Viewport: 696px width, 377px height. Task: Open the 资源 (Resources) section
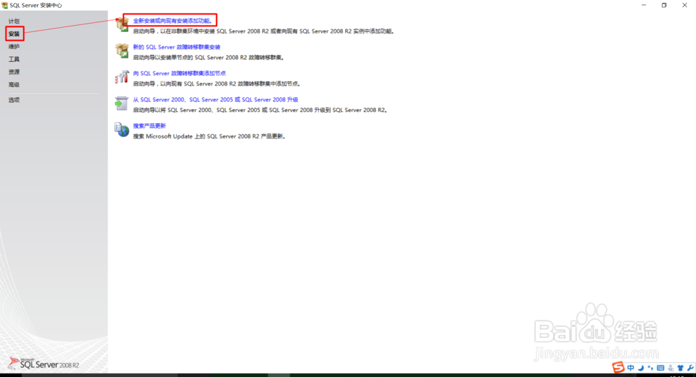14,72
